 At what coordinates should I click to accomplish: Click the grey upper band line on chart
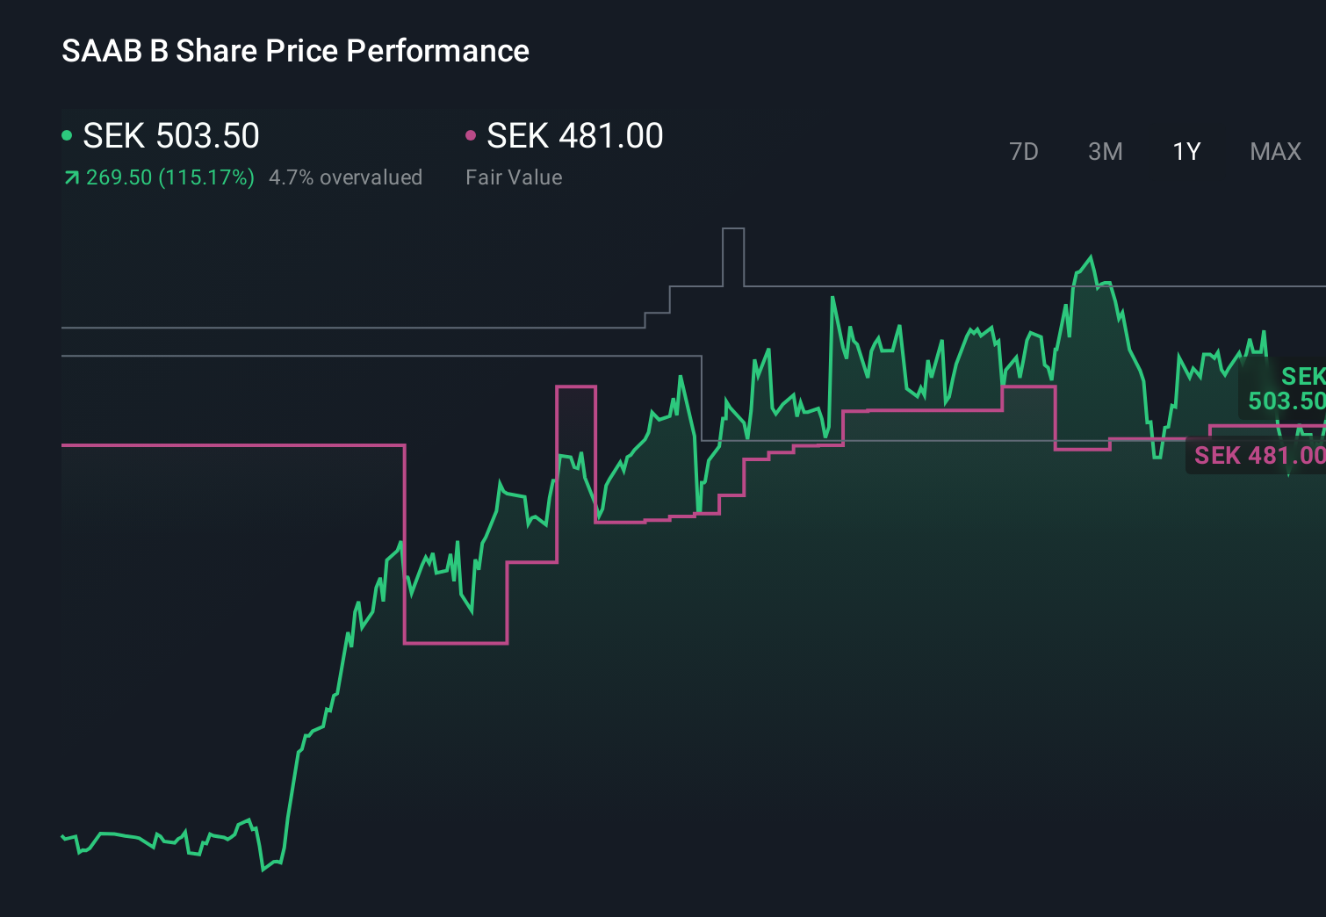click(x=351, y=327)
